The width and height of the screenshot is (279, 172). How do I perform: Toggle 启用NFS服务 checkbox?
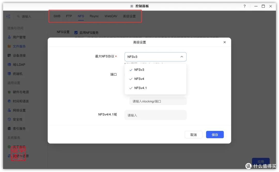(x=76, y=33)
